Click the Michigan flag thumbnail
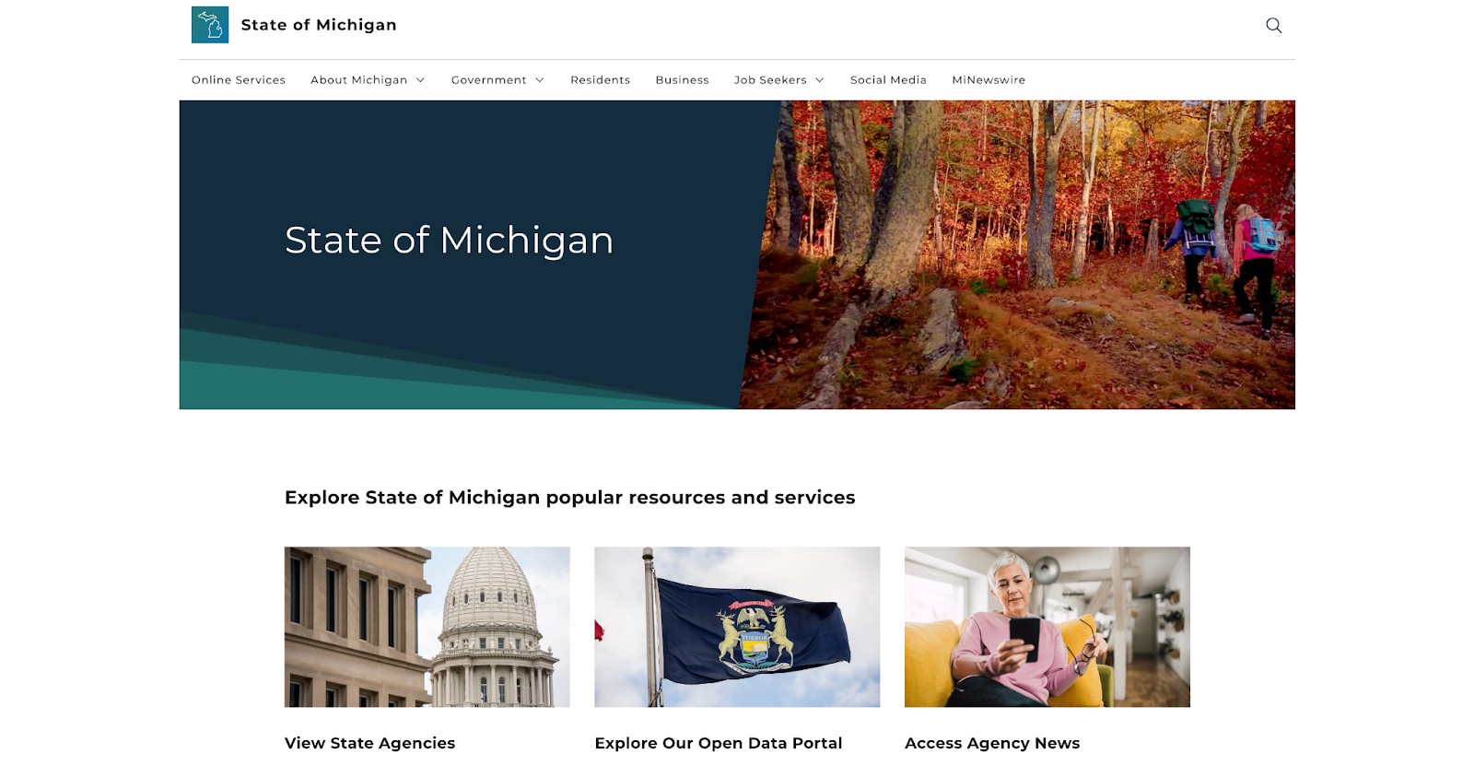Screen dimensions: 1474x766 point(737,627)
